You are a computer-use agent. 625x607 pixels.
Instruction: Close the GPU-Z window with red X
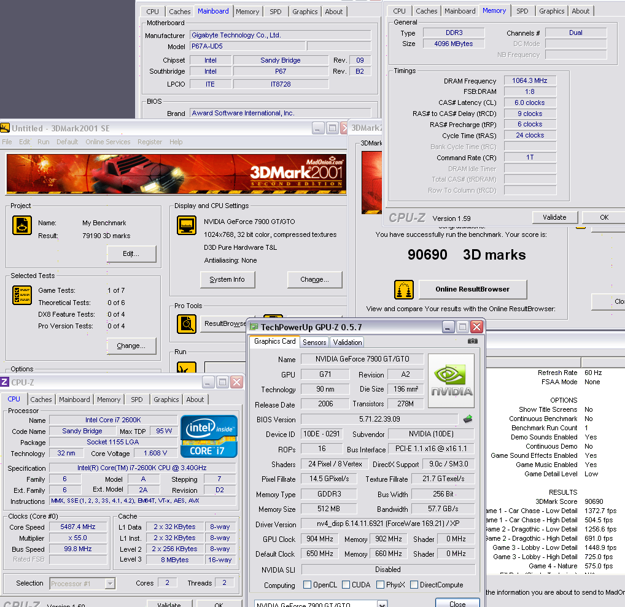coord(476,327)
